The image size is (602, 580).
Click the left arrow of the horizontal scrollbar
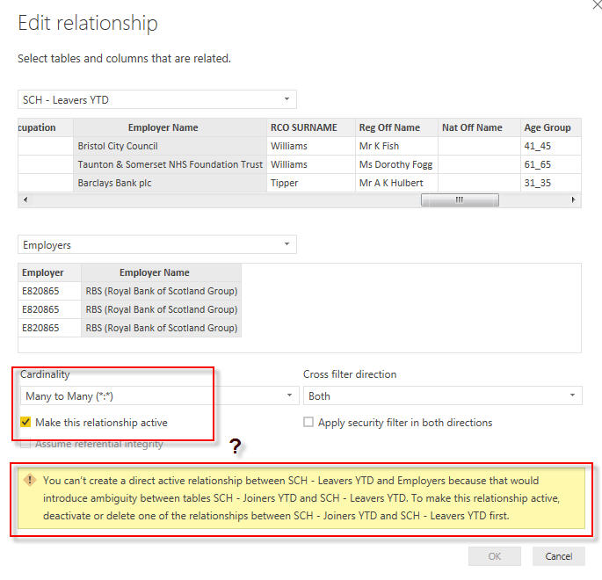point(25,199)
